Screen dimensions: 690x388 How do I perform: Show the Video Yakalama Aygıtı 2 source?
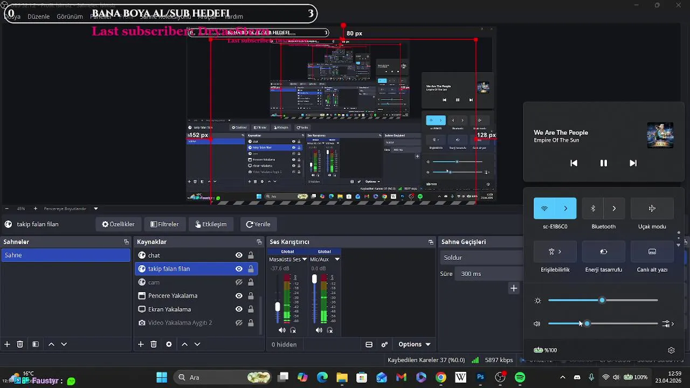point(239,323)
